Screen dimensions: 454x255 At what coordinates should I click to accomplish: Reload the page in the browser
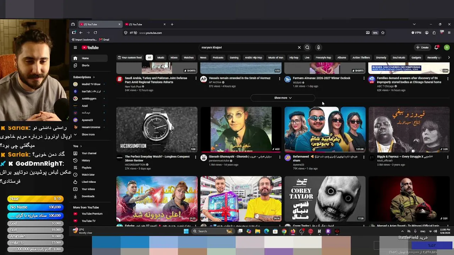[95, 33]
